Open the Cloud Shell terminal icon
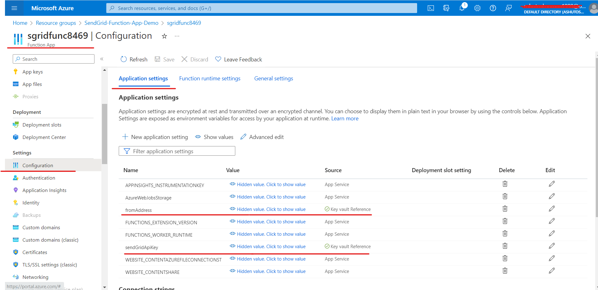Screen dimensions: 598x290 [430, 8]
